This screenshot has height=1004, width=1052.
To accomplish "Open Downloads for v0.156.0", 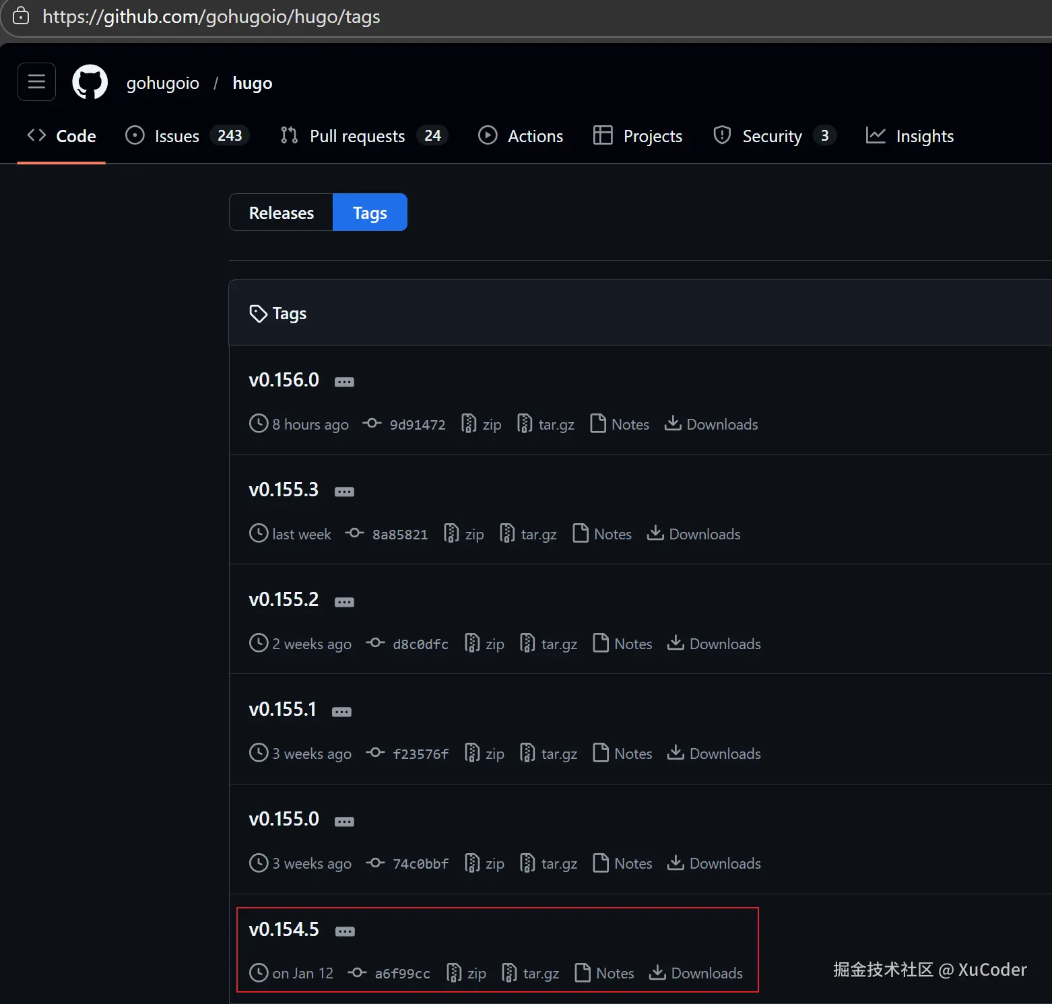I will click(x=711, y=424).
